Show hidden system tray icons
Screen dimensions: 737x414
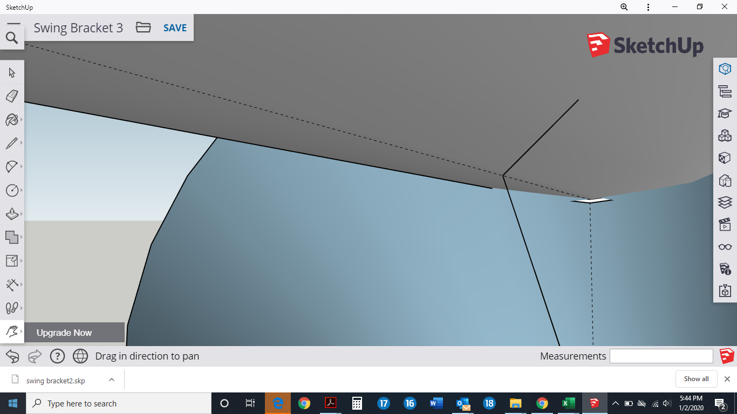pyautogui.click(x=615, y=403)
